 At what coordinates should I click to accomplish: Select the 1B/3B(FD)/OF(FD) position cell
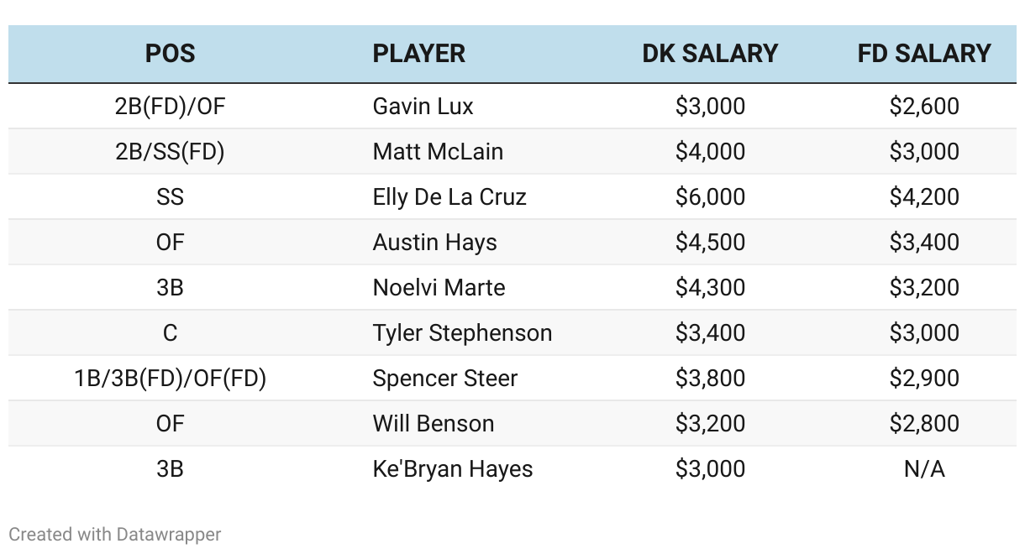click(170, 379)
